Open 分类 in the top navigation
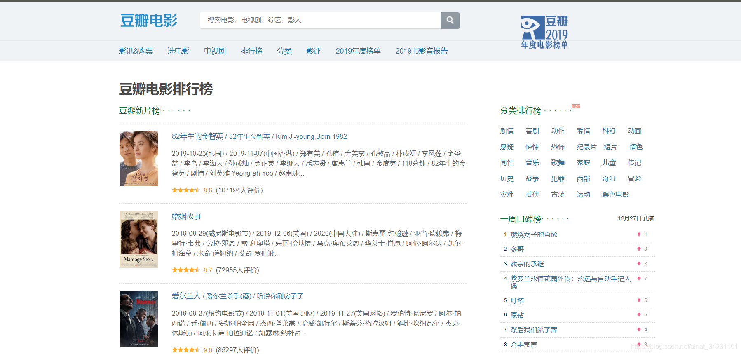This screenshot has width=741, height=354. pos(284,51)
